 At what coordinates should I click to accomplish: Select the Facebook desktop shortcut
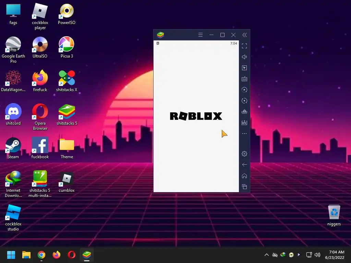40,148
